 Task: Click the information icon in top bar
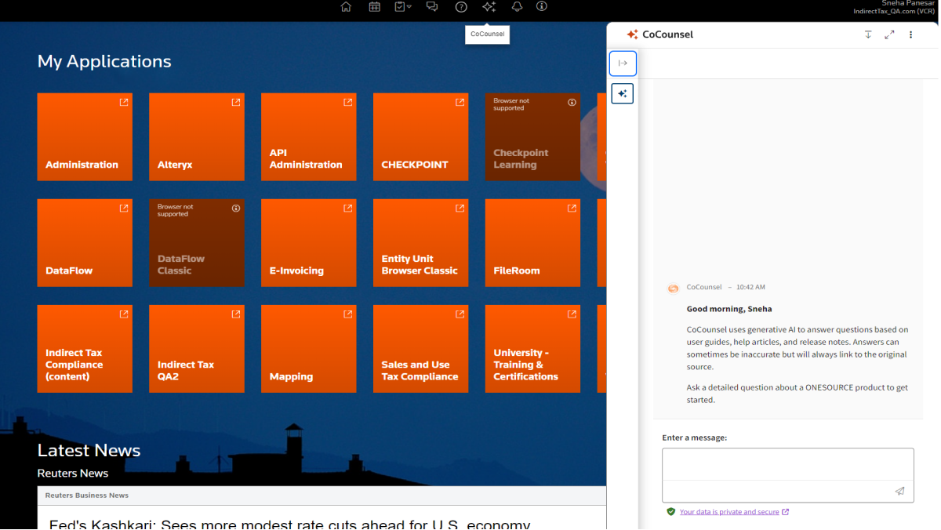click(542, 7)
